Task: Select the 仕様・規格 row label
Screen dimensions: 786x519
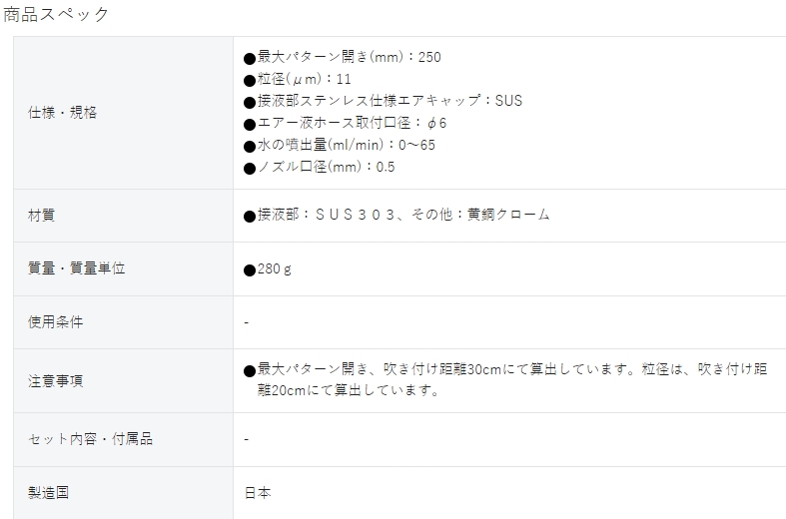Action: 62,112
